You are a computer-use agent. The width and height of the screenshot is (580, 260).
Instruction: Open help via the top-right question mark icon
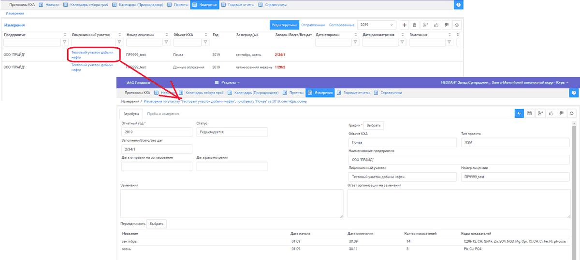point(459,4)
